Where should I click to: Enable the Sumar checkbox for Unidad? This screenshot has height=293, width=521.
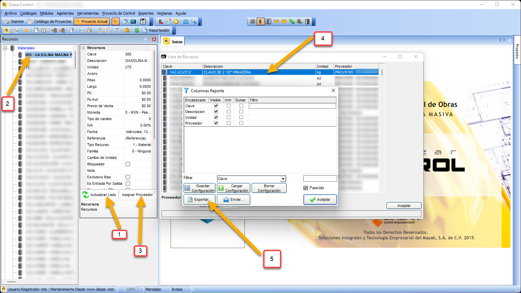pyautogui.click(x=241, y=117)
